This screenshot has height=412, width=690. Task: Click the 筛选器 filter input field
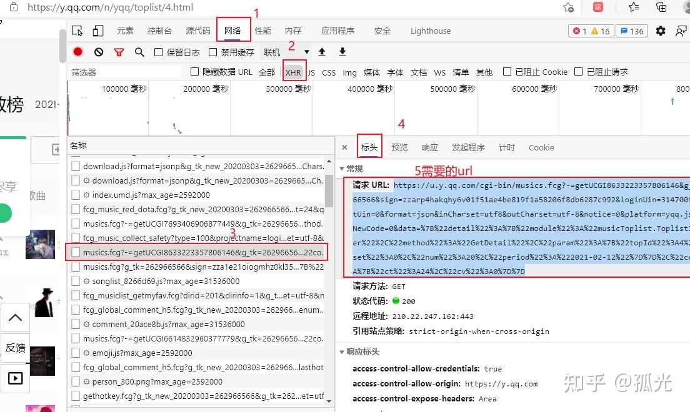click(125, 72)
